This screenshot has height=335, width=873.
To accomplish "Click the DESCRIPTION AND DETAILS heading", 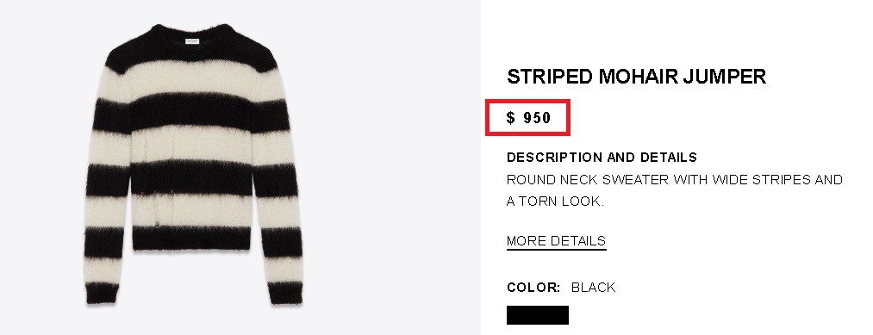I will pos(602,158).
